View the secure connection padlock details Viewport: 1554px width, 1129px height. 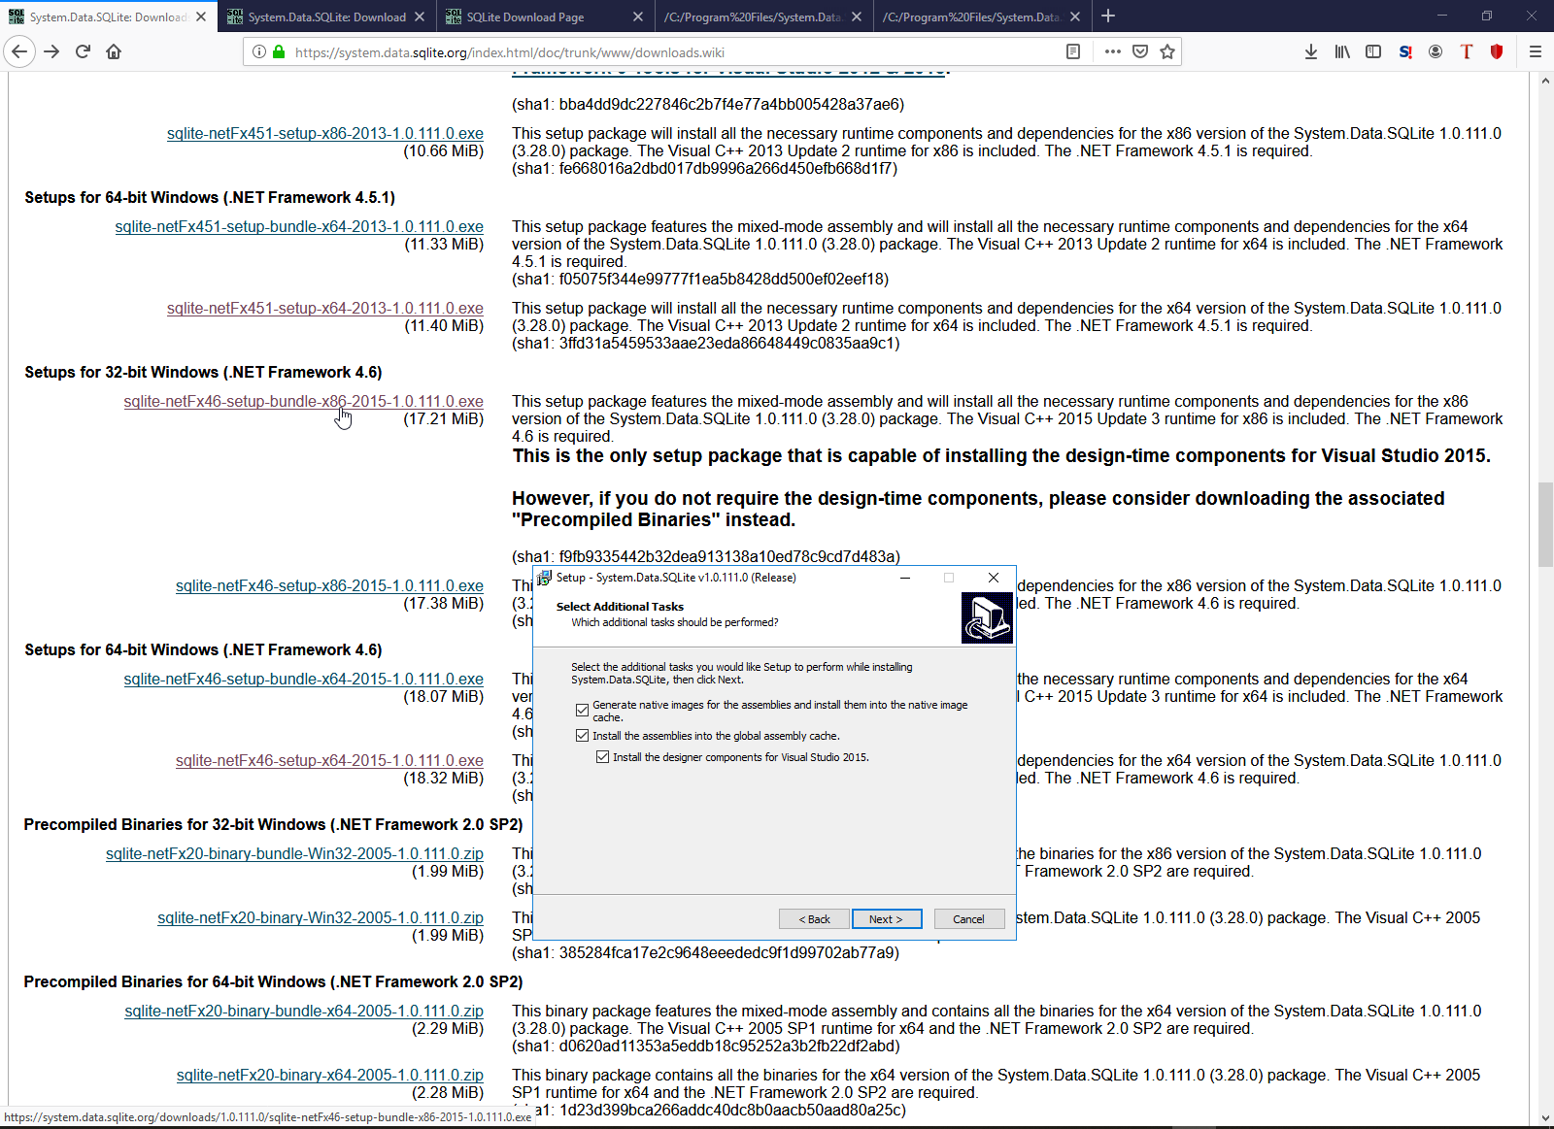point(279,51)
